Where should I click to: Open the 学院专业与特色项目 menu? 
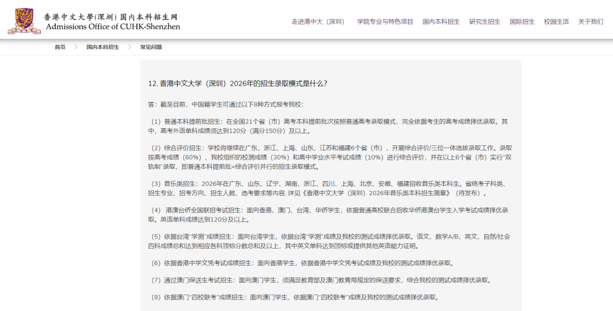(385, 22)
